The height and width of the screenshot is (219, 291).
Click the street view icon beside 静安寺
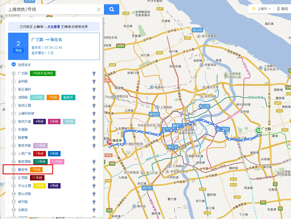(x=94, y=169)
